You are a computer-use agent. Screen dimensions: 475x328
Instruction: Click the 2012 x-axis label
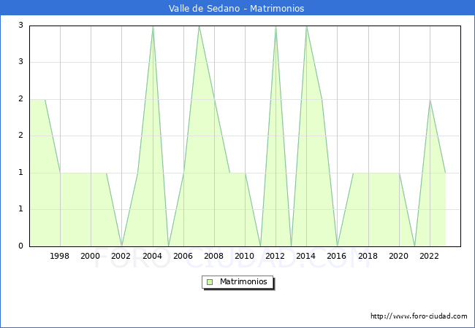(275, 256)
